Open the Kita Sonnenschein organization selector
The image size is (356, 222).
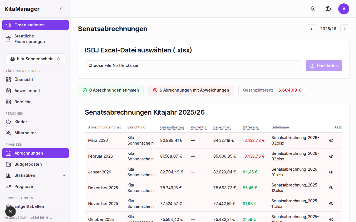coord(35,59)
